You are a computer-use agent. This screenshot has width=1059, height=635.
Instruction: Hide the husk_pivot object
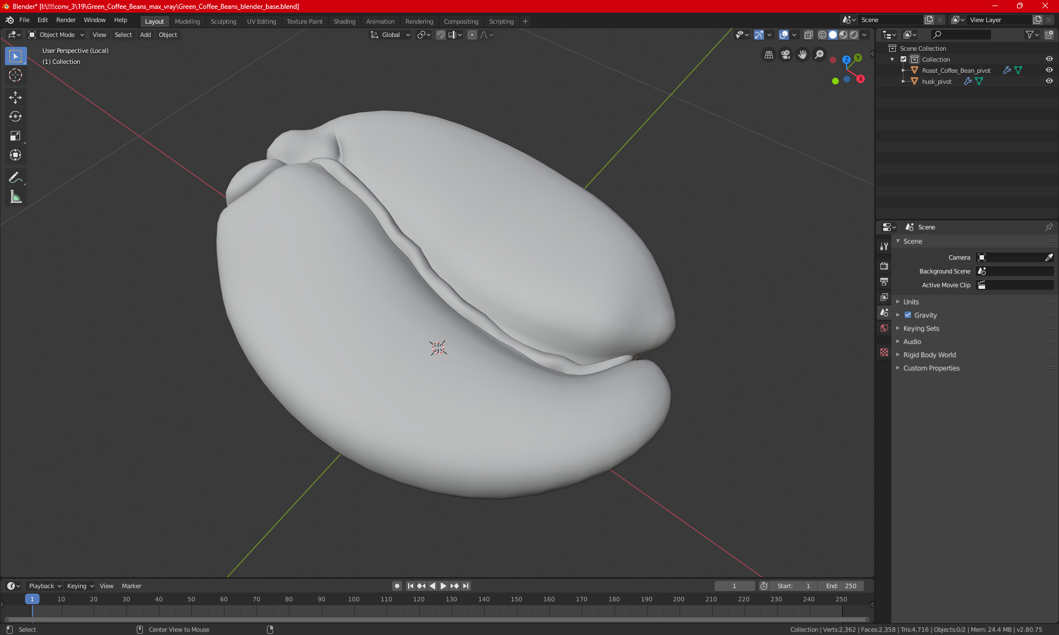[x=1049, y=82]
